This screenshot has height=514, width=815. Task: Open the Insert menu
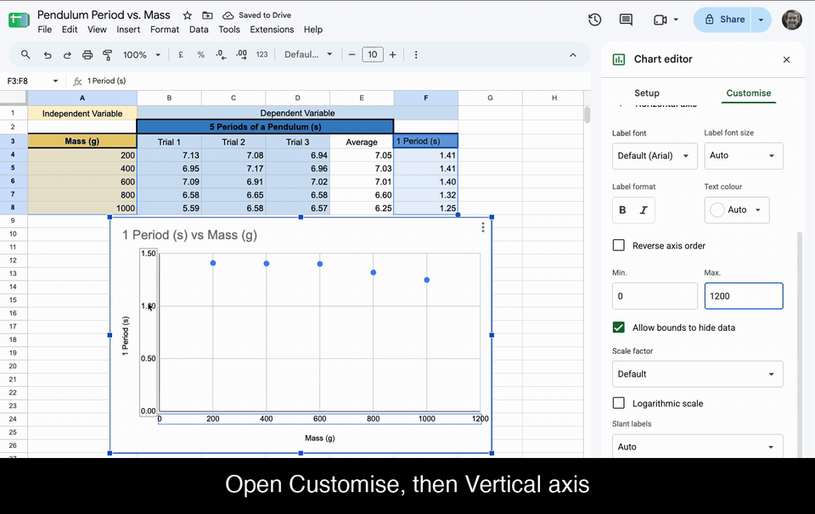(128, 30)
